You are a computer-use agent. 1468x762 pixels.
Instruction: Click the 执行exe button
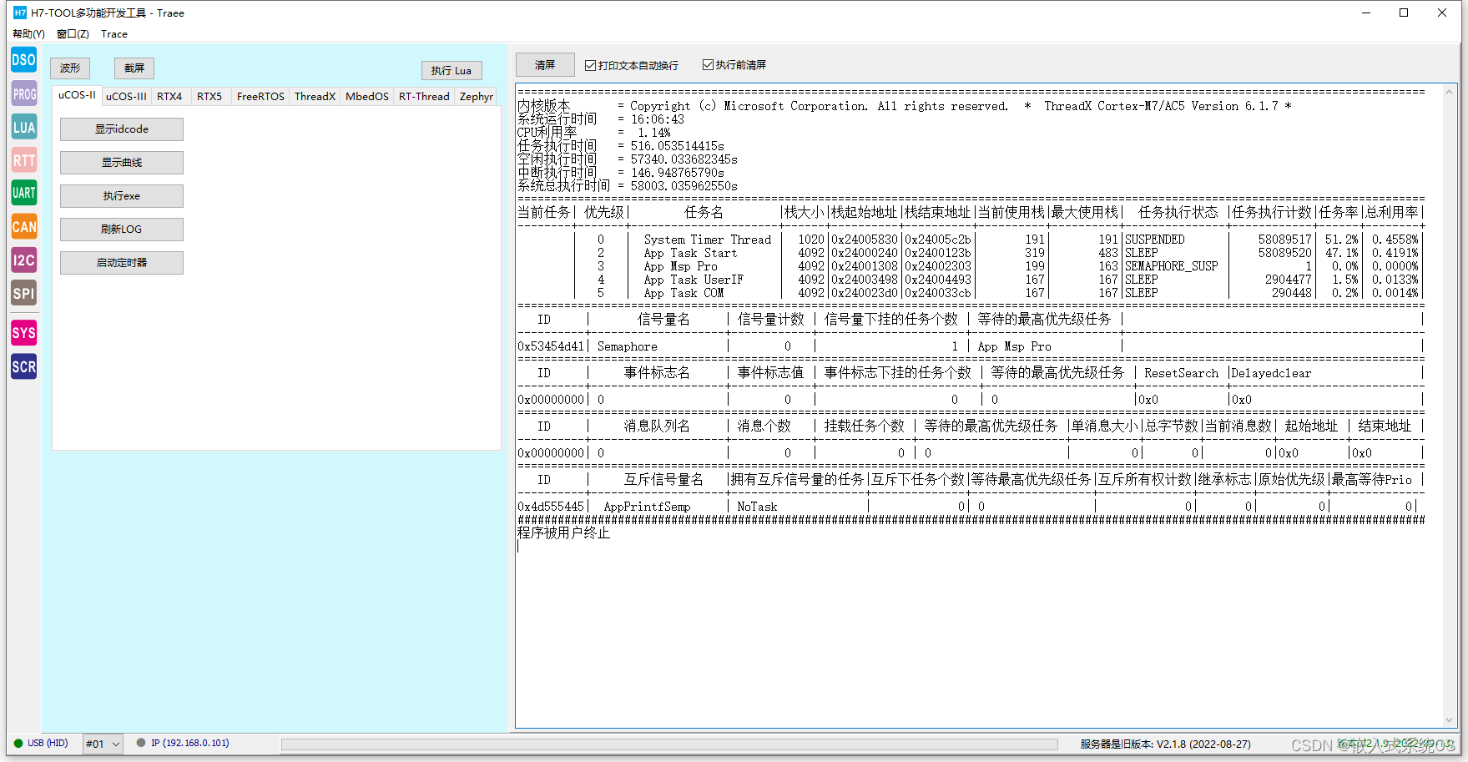point(122,196)
